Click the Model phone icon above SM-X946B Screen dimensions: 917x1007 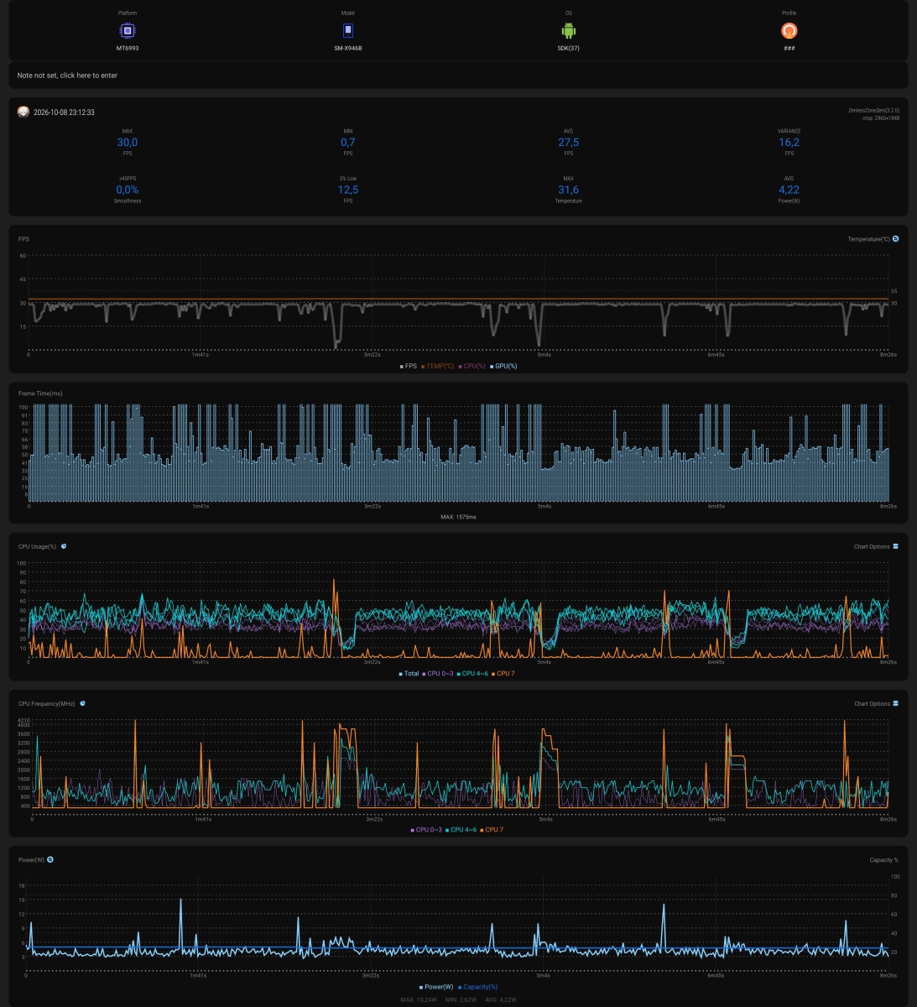click(348, 31)
